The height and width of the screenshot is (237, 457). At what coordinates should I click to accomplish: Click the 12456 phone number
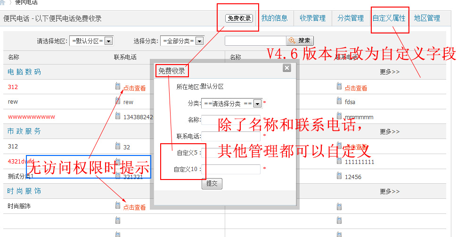[x=353, y=177]
